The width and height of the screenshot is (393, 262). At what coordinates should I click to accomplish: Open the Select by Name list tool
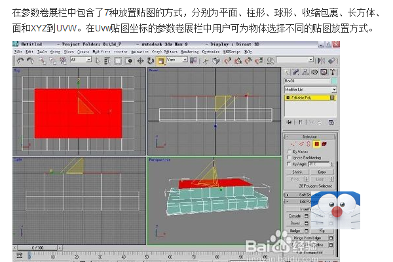click(x=107, y=61)
